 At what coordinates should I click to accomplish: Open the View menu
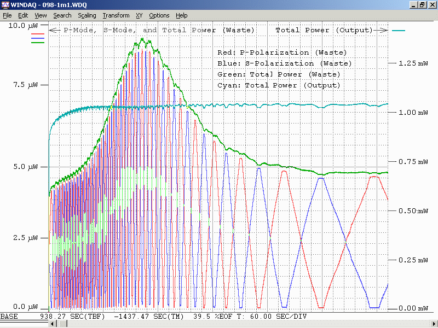click(41, 15)
